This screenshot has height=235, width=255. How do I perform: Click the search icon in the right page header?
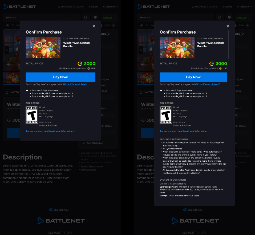tap(220, 18)
